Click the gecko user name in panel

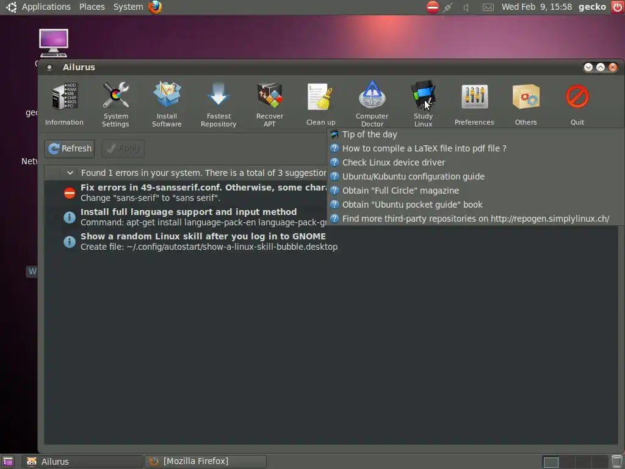592,7
